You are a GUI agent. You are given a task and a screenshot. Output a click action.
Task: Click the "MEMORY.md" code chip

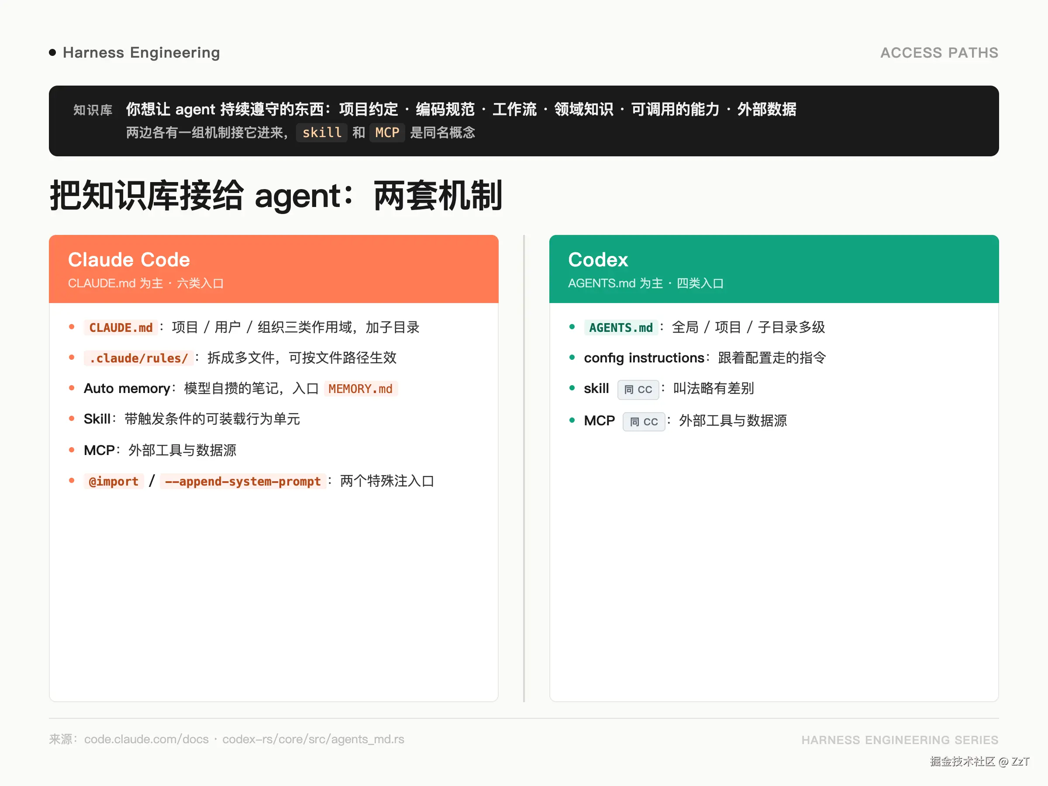pos(361,389)
